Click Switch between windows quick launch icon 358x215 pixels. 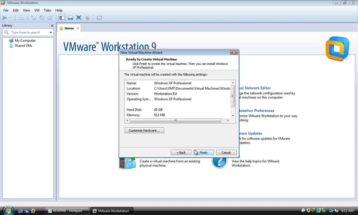[x=27, y=211]
